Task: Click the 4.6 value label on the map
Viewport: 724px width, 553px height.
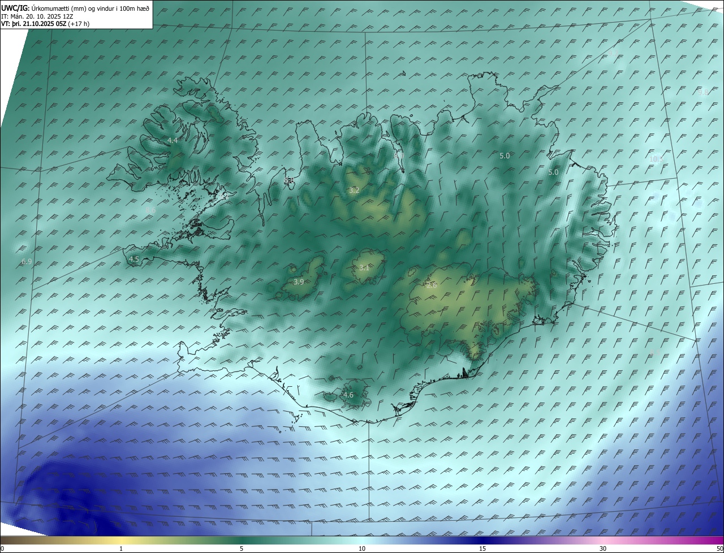Action: tap(348, 395)
